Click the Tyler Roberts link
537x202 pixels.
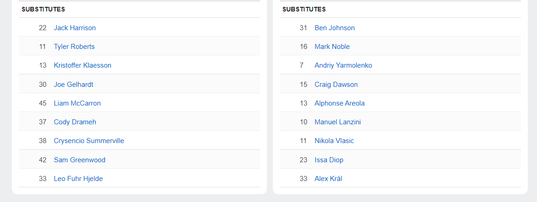(74, 47)
